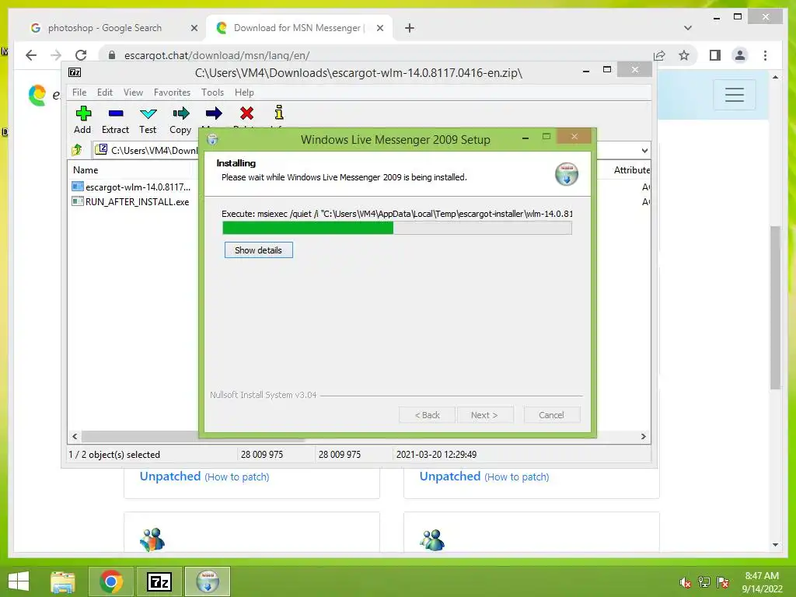
Task: Click the Next > button in Setup
Action: coord(484,415)
